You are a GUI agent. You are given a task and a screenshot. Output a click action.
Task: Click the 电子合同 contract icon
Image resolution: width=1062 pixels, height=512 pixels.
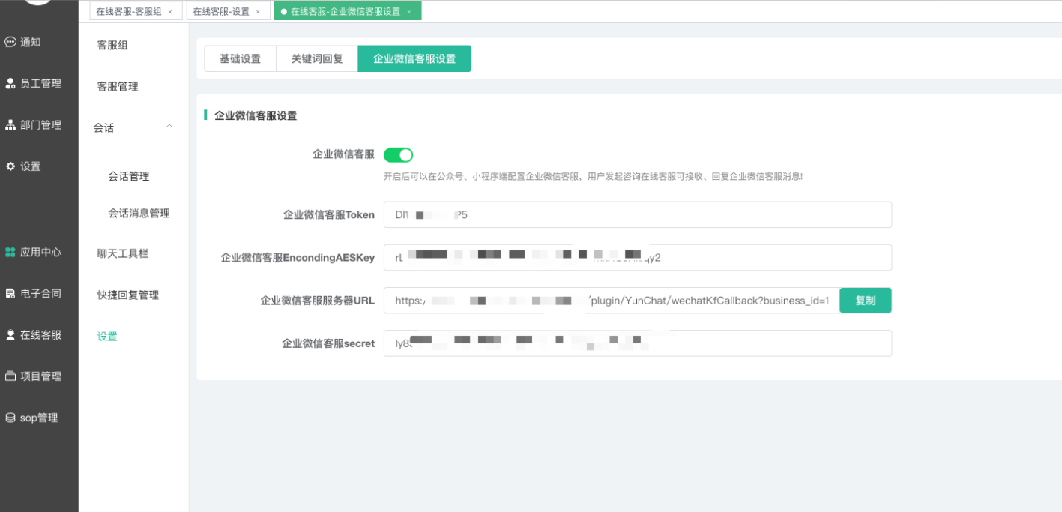[10, 294]
